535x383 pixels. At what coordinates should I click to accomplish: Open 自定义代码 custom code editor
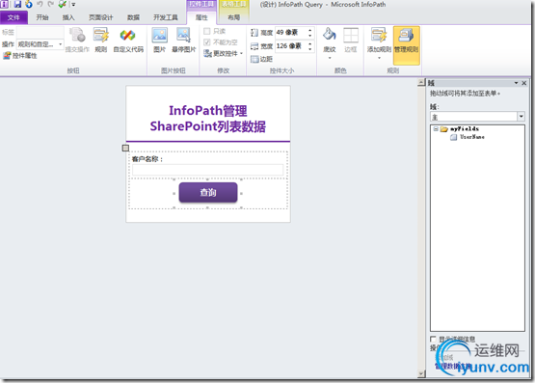click(x=128, y=41)
